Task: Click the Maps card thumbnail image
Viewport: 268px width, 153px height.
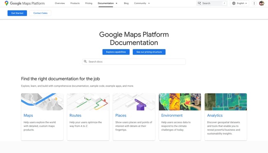Action: (x=42, y=102)
